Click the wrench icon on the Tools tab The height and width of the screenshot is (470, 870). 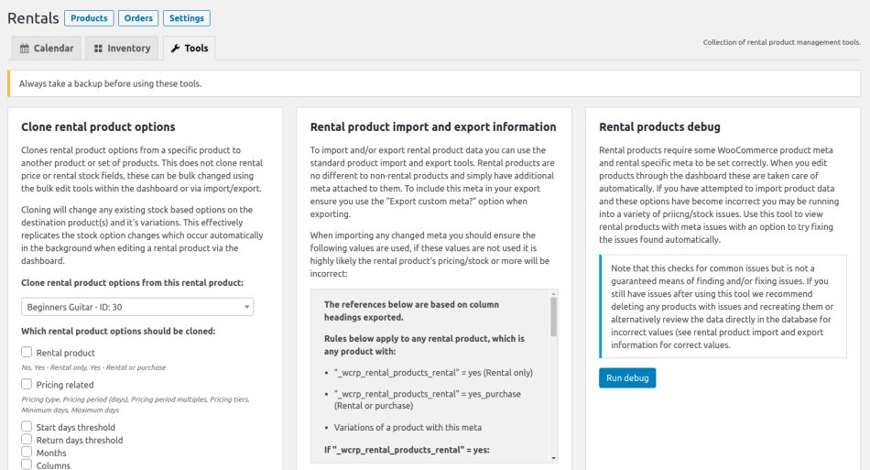coord(175,49)
